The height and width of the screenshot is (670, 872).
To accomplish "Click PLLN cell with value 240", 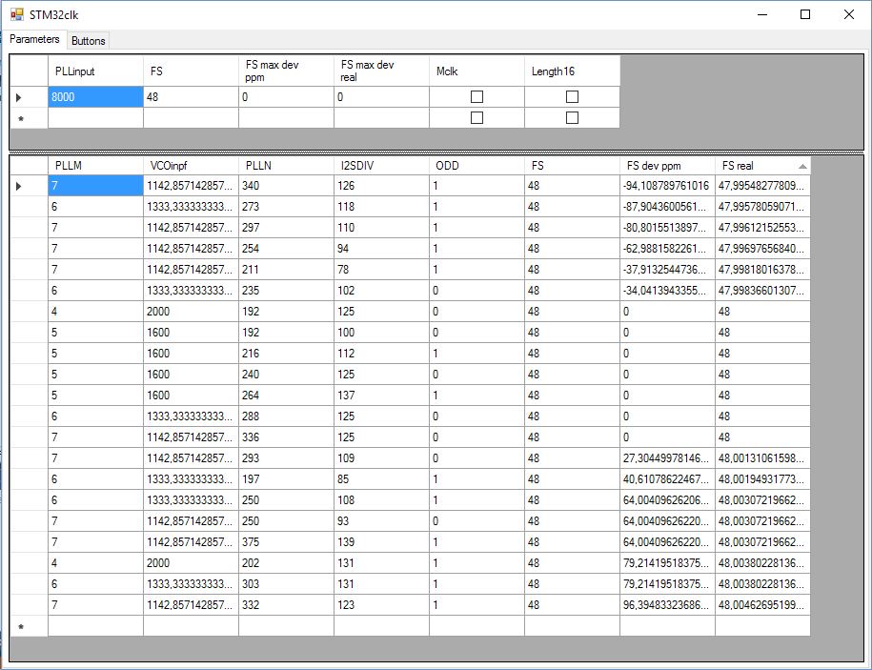I will [286, 375].
